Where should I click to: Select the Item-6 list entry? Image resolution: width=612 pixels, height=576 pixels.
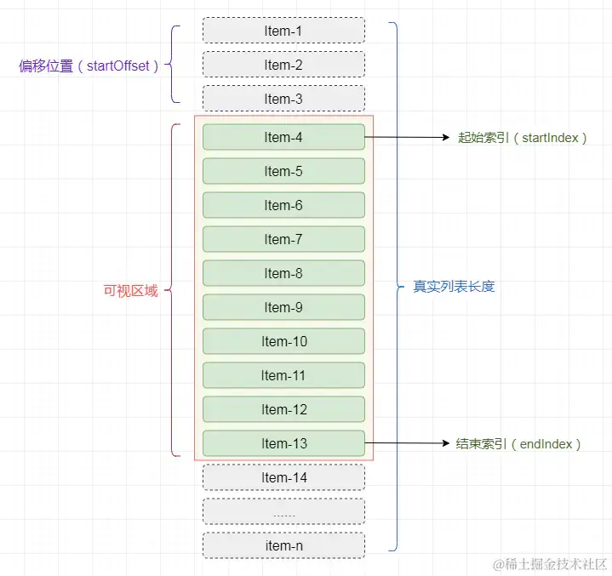pos(283,205)
